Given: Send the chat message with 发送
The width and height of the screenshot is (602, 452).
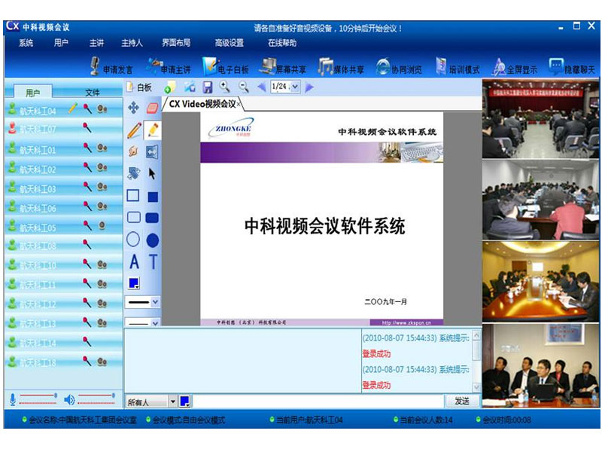Looking at the screenshot, I should (462, 401).
